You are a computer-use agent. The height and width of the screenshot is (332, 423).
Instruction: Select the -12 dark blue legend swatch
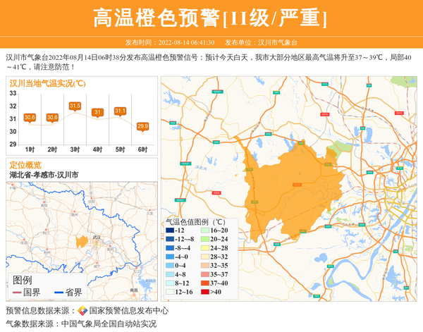(x=169, y=230)
